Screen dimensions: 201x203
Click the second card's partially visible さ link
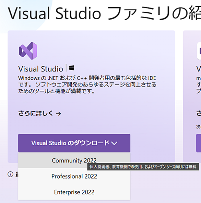pyautogui.click(x=199, y=113)
